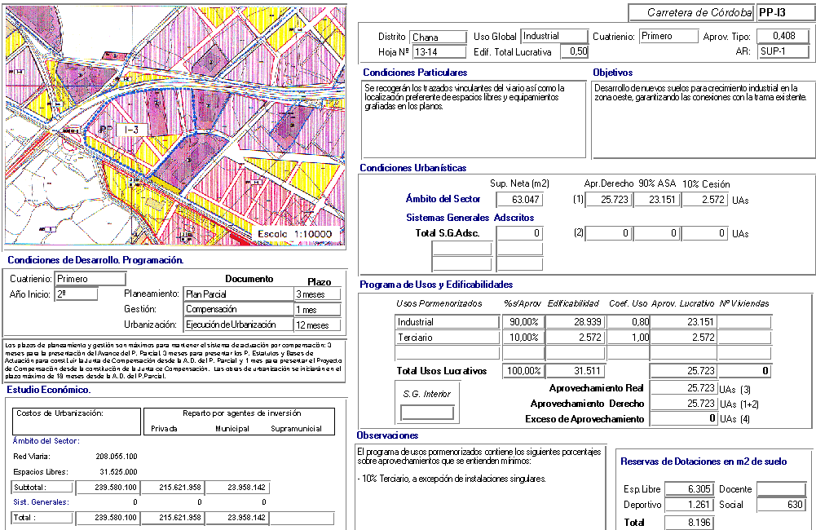
Task: Click the empty Docente reserve field
Action: coord(782,489)
